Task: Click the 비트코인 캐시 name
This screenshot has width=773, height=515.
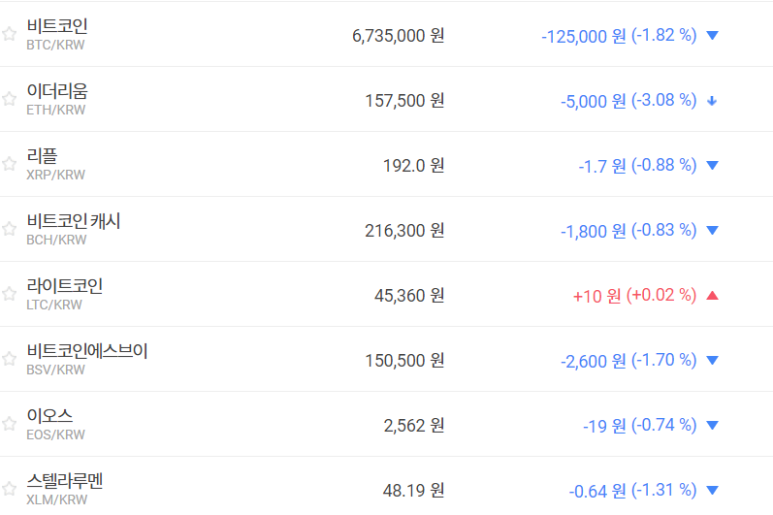Action: click(x=74, y=221)
